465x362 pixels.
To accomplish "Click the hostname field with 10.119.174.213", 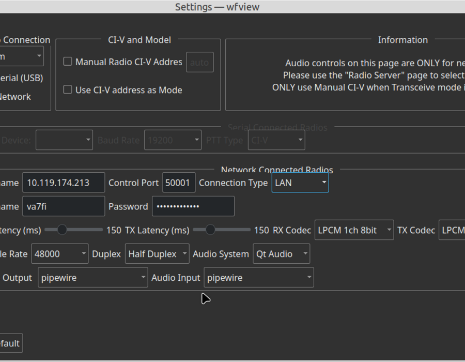I will 64,183.
